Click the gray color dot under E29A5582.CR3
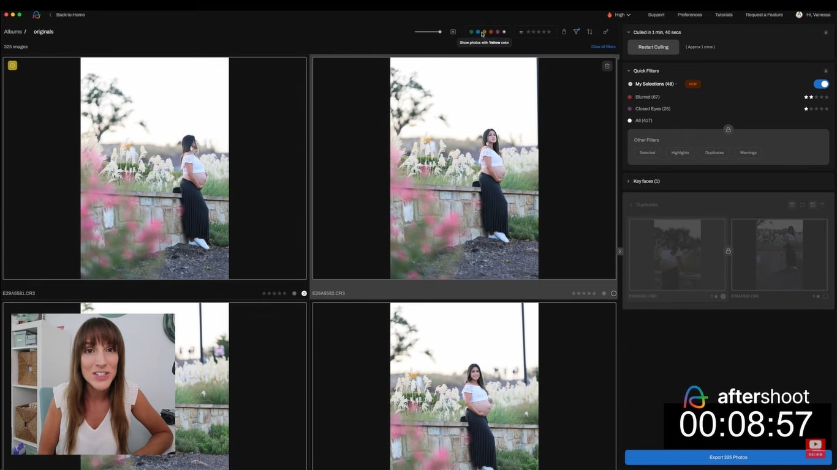837x470 pixels. click(x=604, y=293)
